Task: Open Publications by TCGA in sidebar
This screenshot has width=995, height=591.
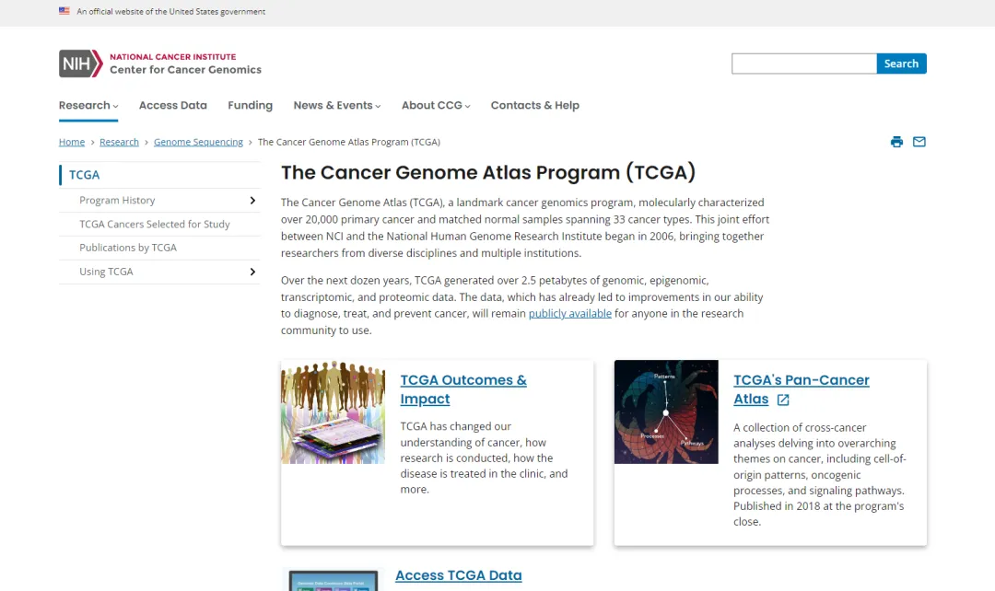Action: pos(128,248)
